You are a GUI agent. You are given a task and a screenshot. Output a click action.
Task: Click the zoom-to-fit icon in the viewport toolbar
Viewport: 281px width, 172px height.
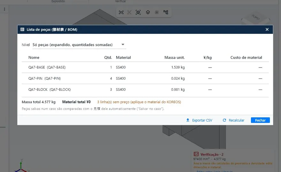click(x=121, y=12)
